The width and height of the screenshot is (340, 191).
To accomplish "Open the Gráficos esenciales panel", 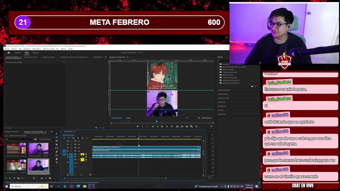I will tap(224, 90).
